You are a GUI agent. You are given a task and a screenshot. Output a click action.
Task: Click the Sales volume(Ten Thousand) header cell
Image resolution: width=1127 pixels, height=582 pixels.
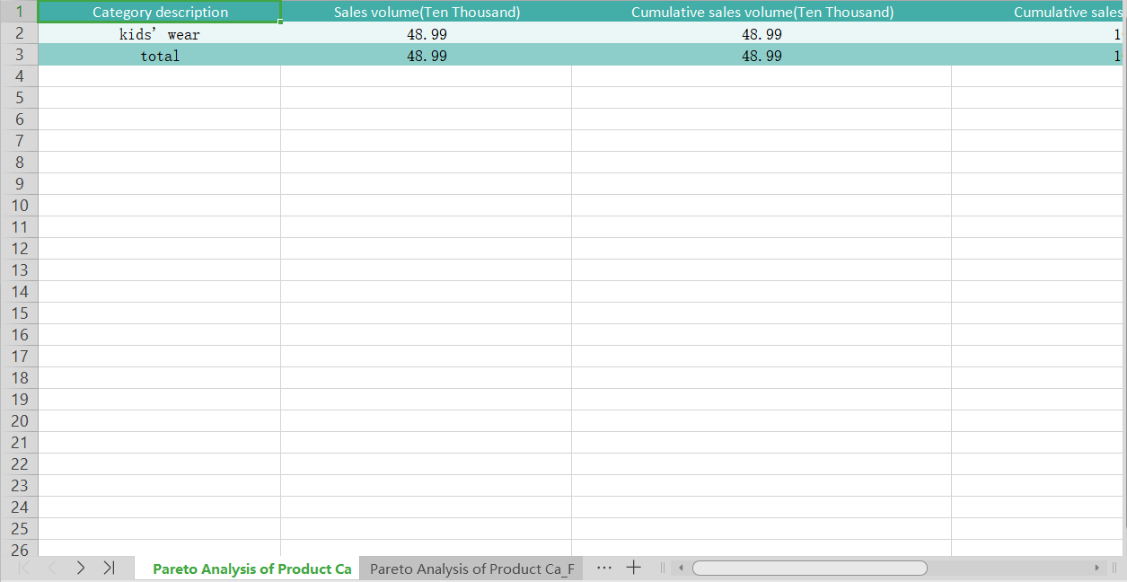[426, 12]
